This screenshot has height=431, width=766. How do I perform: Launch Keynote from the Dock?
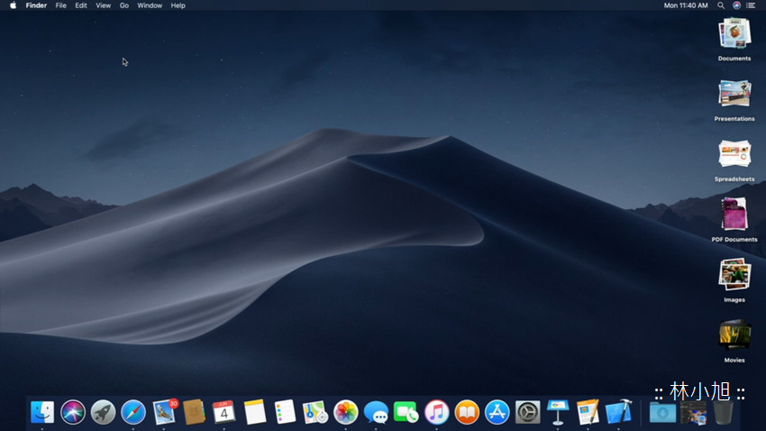point(558,412)
